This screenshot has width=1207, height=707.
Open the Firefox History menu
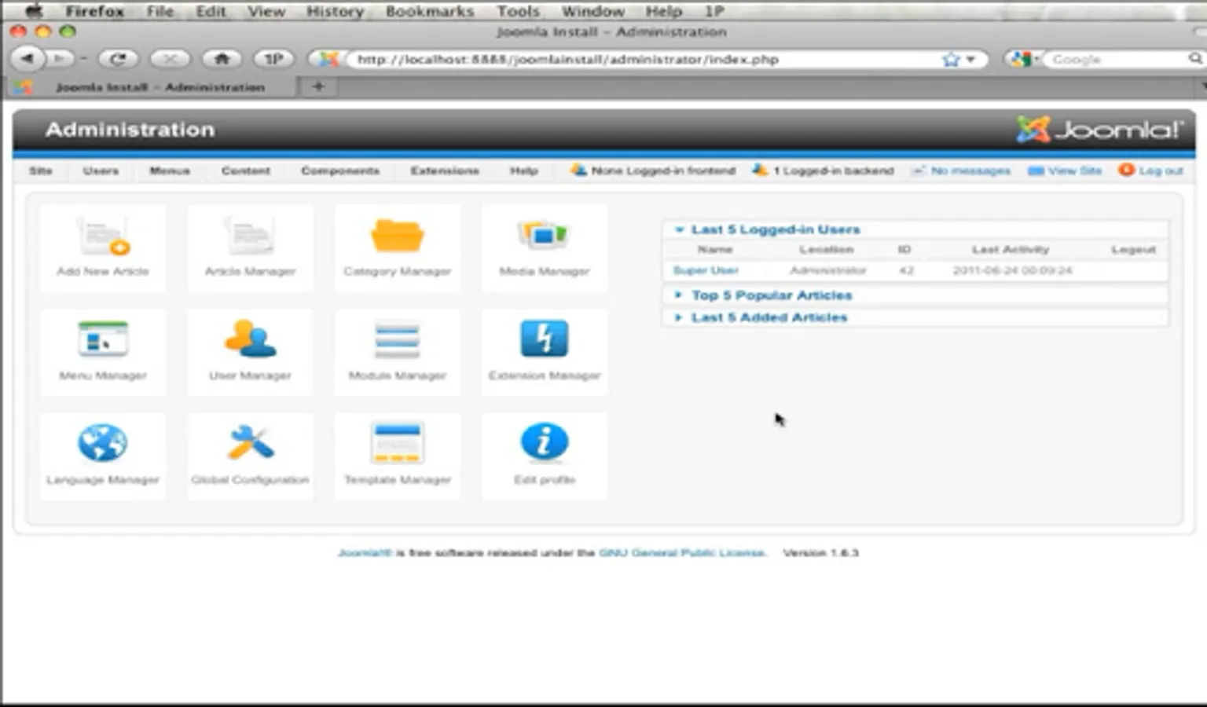tap(335, 11)
